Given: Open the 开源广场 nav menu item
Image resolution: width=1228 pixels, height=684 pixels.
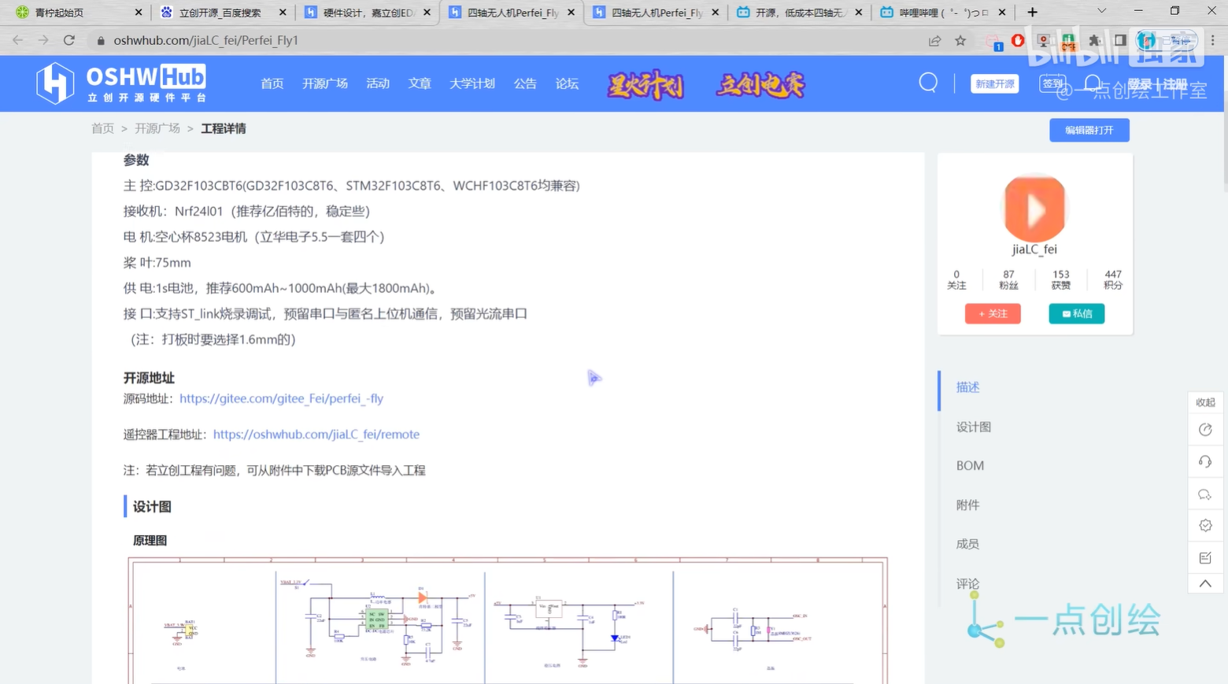Looking at the screenshot, I should pos(324,83).
